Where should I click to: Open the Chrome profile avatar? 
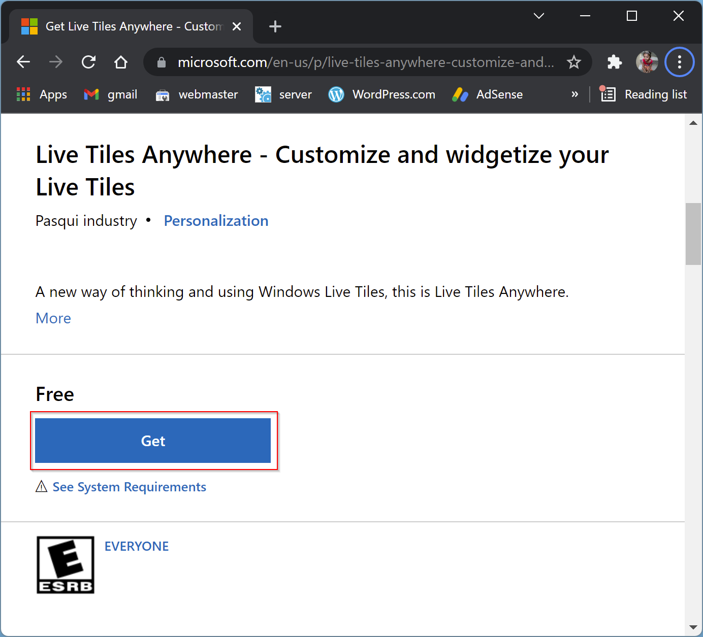pyautogui.click(x=647, y=62)
